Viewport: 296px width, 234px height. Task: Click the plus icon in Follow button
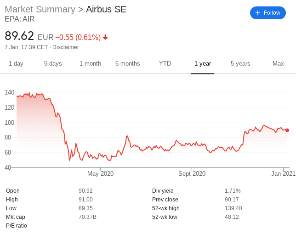point(258,13)
